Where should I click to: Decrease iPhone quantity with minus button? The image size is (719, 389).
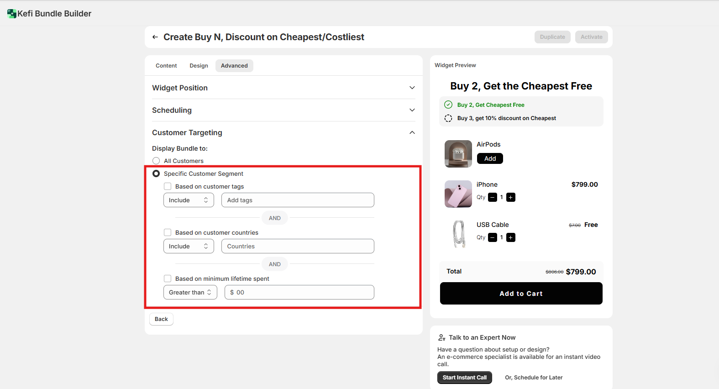(x=493, y=197)
